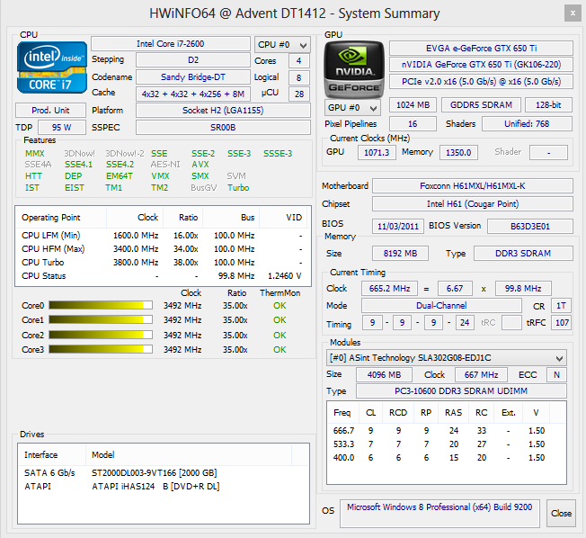586x538 pixels.
Task: Click the Intel H61 (Cougar Point) chipset field
Action: click(x=473, y=204)
